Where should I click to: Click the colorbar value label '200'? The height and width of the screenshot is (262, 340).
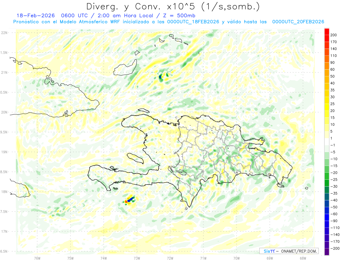[334, 35]
